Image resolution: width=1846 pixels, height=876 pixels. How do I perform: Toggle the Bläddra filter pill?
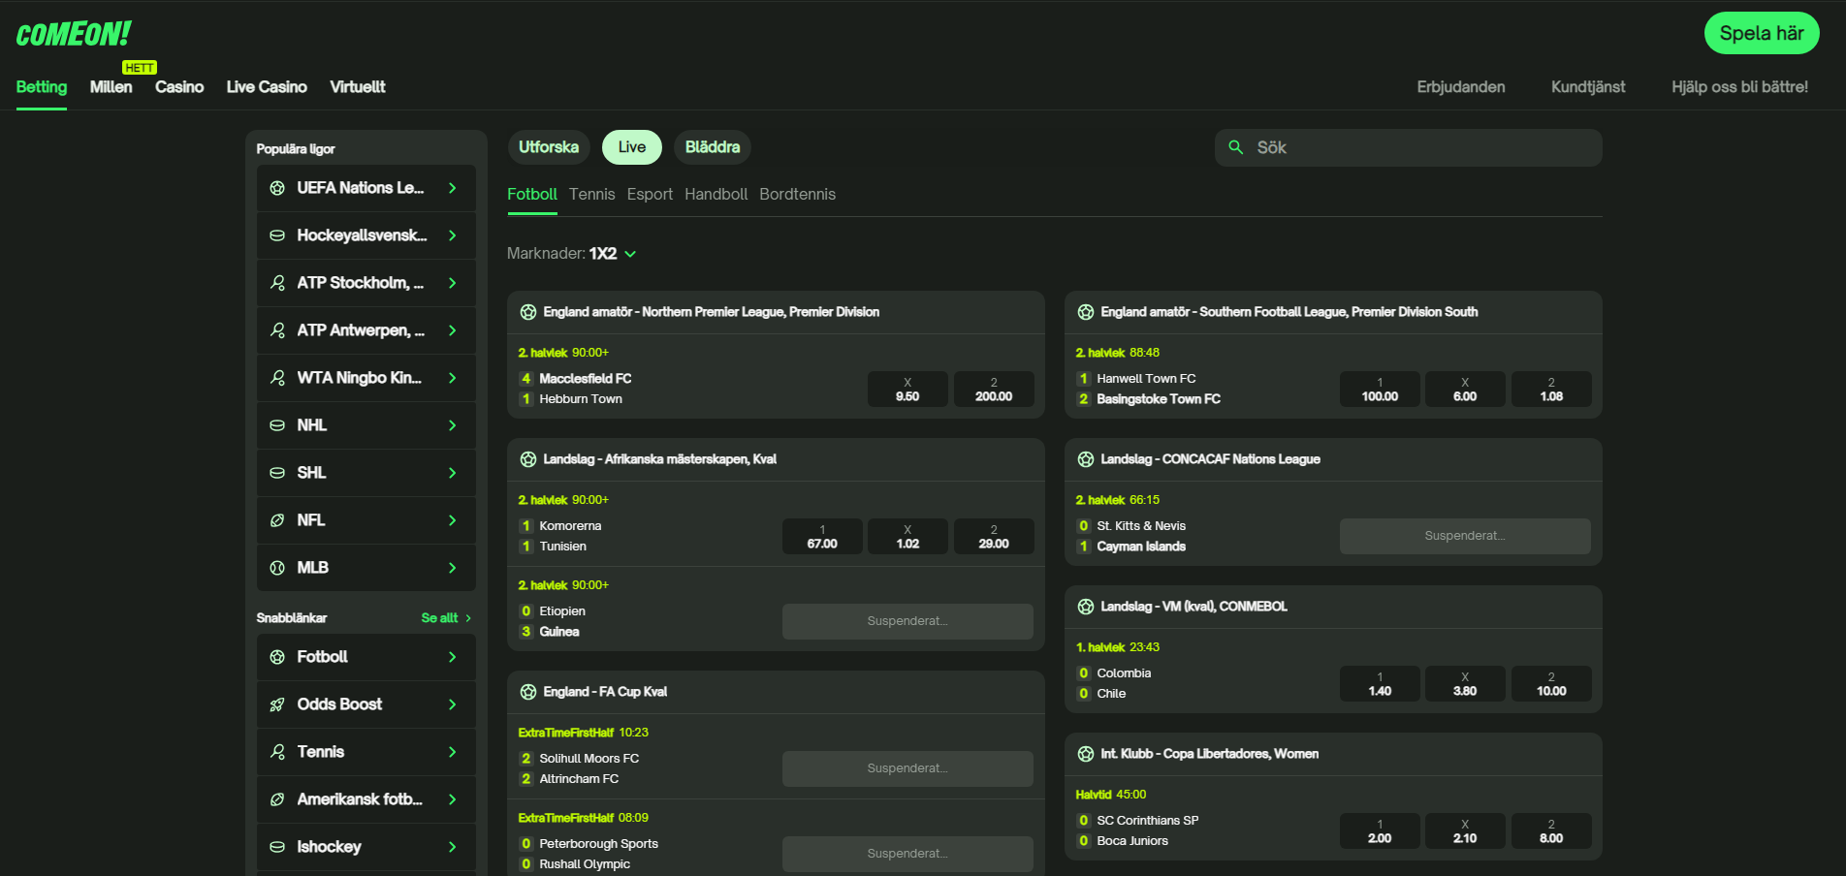[x=712, y=147]
